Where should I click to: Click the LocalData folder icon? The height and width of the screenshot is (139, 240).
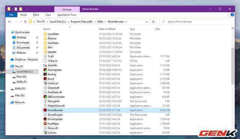pos(45,34)
